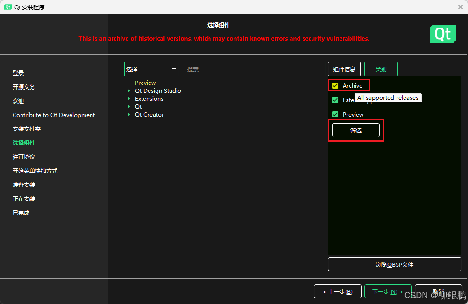Click the 安装文件夹 step in sidebar
Image resolution: width=468 pixels, height=304 pixels.
[x=27, y=129]
